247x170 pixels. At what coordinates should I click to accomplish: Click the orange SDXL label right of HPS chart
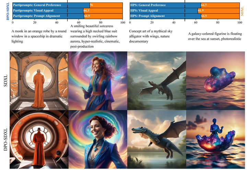[242, 11]
